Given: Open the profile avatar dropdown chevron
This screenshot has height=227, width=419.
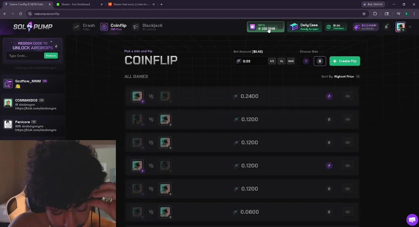Looking at the screenshot, I should pyautogui.click(x=410, y=27).
